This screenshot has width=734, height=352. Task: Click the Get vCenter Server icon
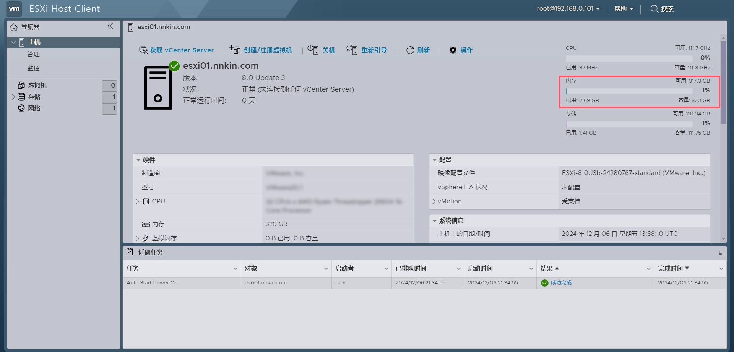tap(143, 50)
